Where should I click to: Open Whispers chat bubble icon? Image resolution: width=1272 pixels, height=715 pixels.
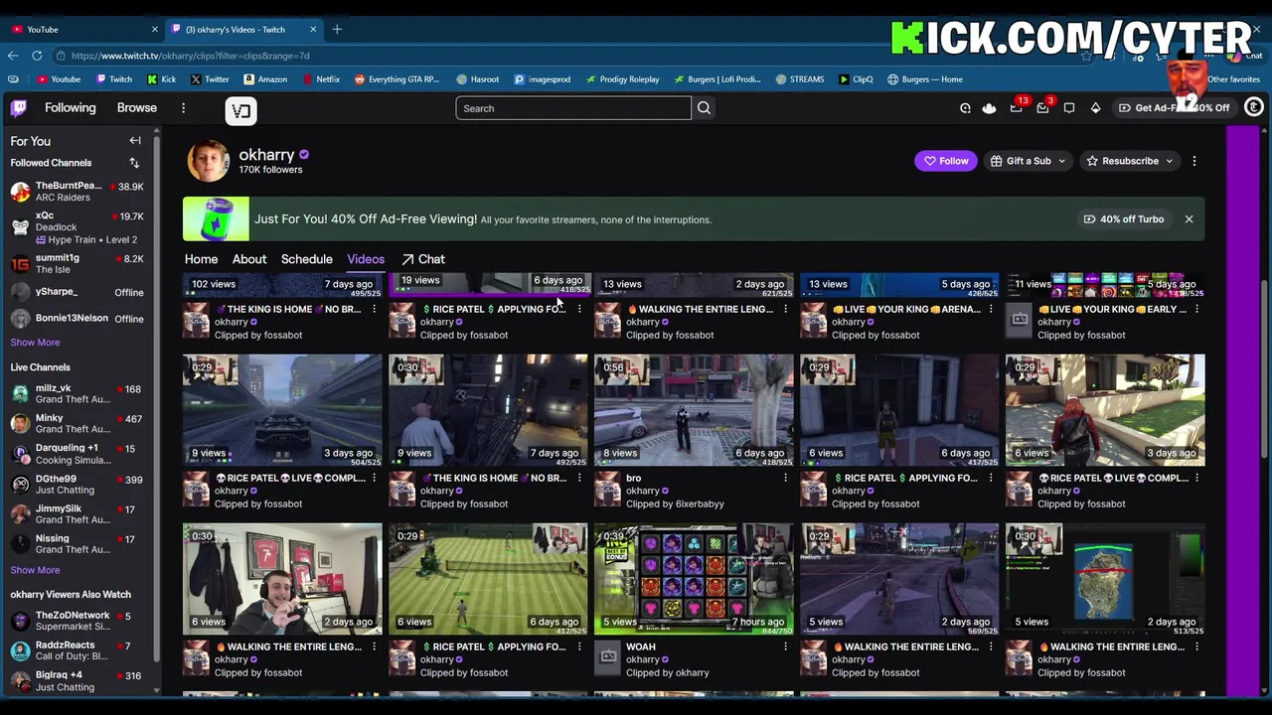1069,108
